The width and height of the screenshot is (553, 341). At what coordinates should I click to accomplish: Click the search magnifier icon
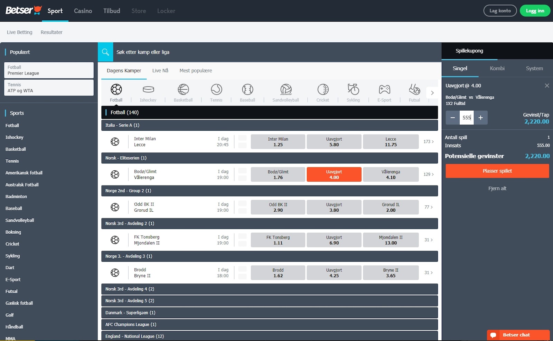tap(105, 52)
